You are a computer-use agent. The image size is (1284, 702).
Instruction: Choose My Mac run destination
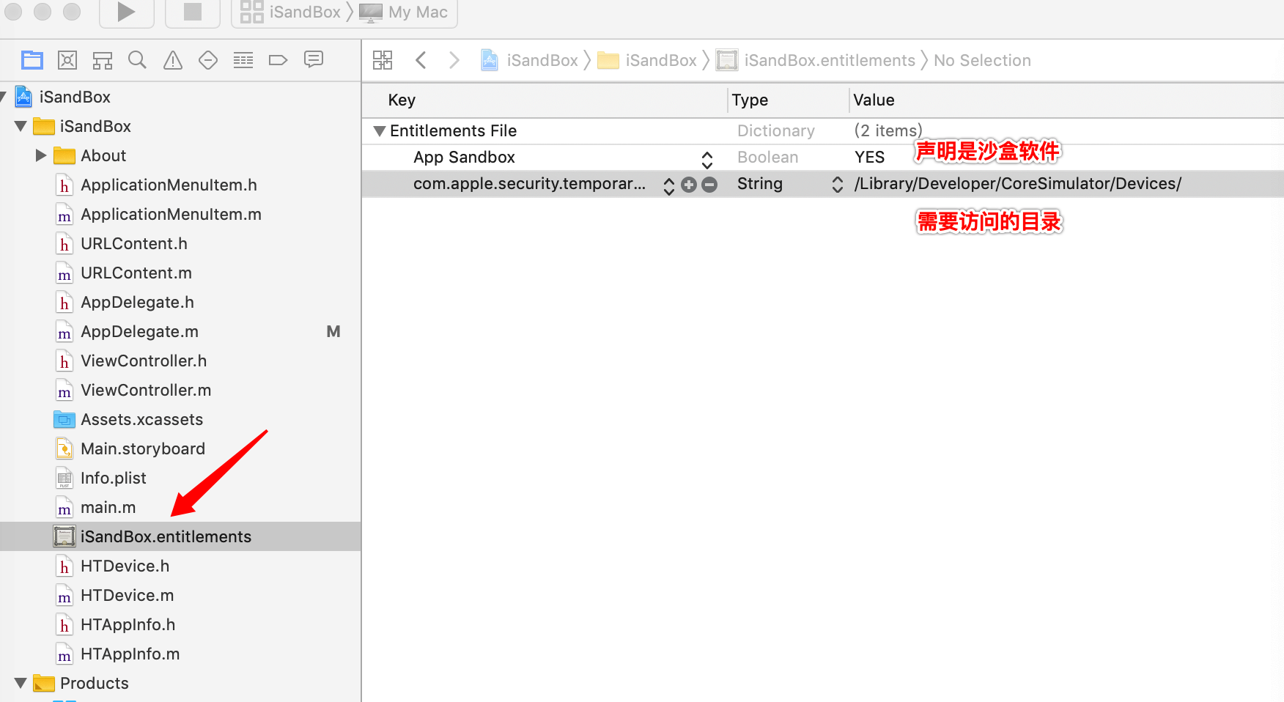point(404,12)
